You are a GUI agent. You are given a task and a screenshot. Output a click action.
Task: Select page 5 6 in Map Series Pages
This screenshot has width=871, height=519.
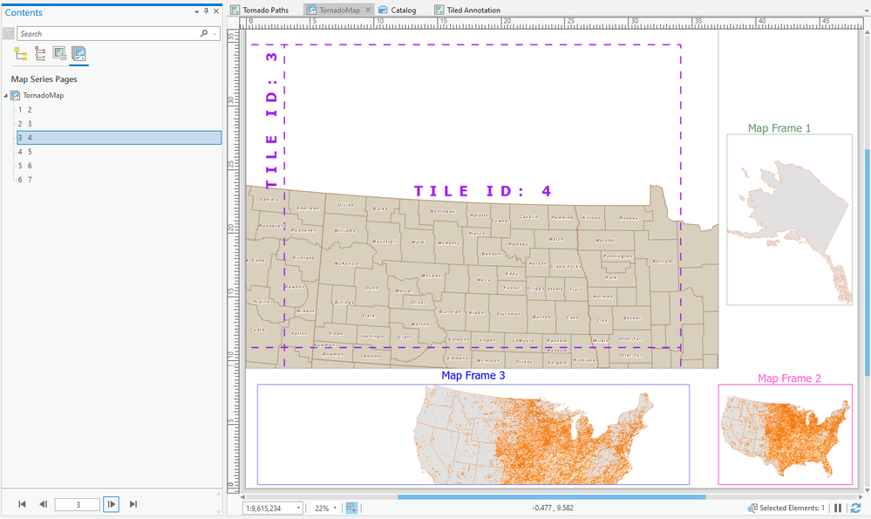pyautogui.click(x=24, y=166)
